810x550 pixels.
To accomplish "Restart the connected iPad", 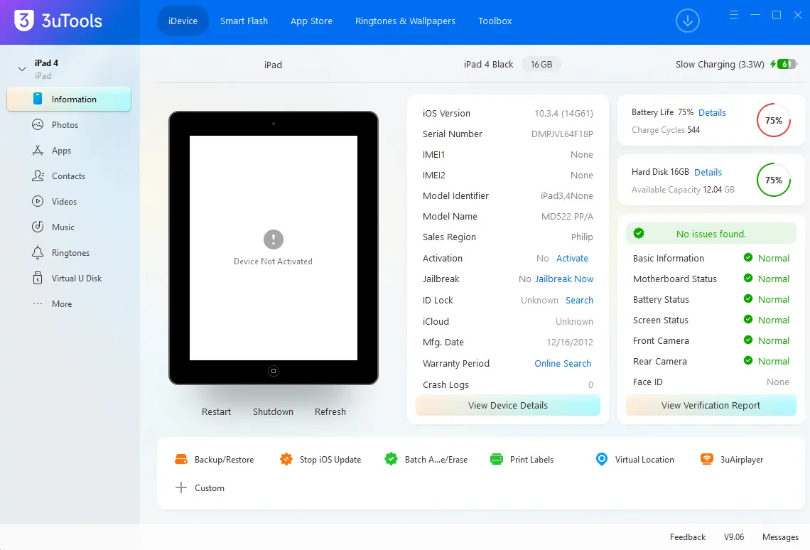I will click(x=216, y=411).
